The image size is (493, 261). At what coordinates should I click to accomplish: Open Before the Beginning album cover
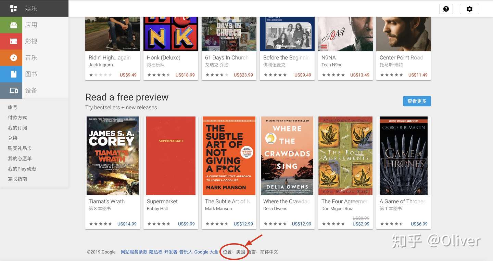tap(287, 34)
